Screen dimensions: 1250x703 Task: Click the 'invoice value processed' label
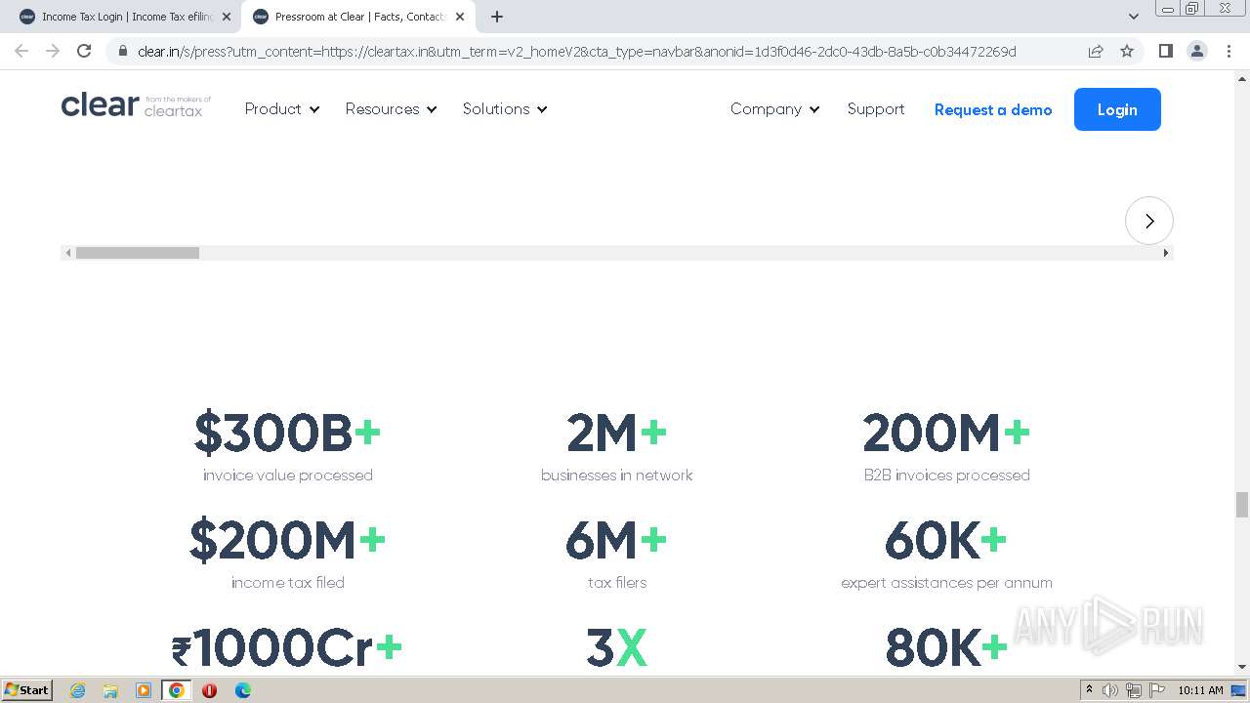point(288,476)
